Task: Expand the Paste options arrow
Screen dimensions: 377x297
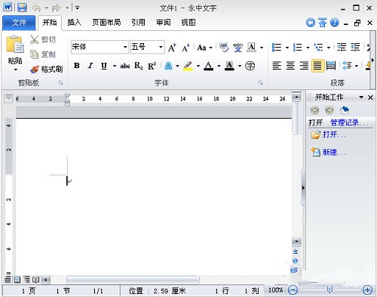Action: click(15, 70)
